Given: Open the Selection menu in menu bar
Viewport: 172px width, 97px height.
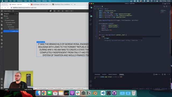Looking at the screenshot, I should pyautogui.click(x=20, y=1).
